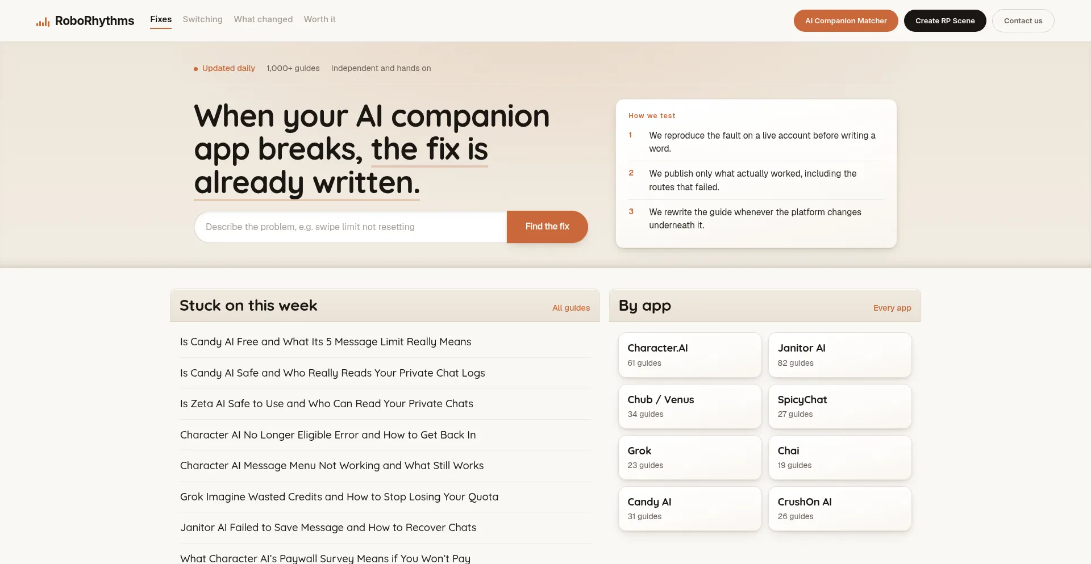Open the Janitor AI app card
This screenshot has height=564, width=1091.
840,355
